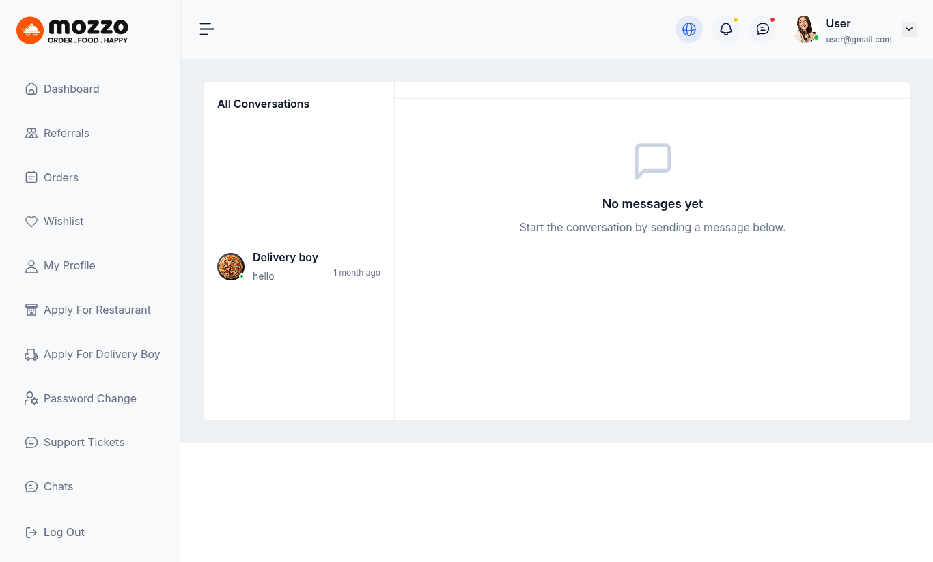Click the Apply For Delivery Boy truck icon
This screenshot has width=933, height=562.
[x=31, y=355]
